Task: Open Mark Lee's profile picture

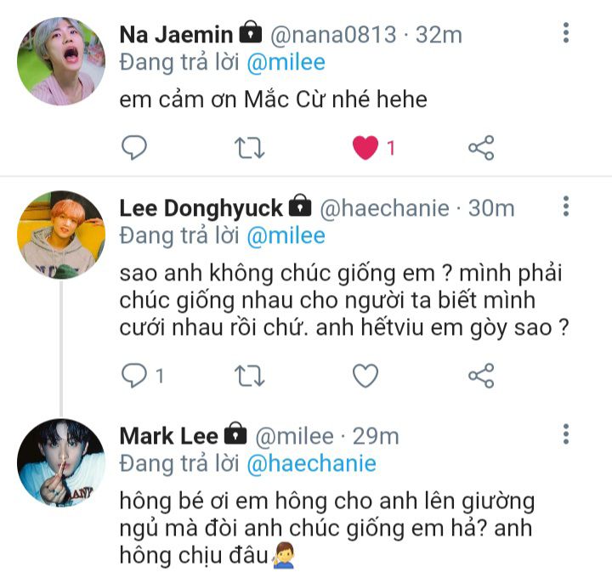Action: (61, 462)
